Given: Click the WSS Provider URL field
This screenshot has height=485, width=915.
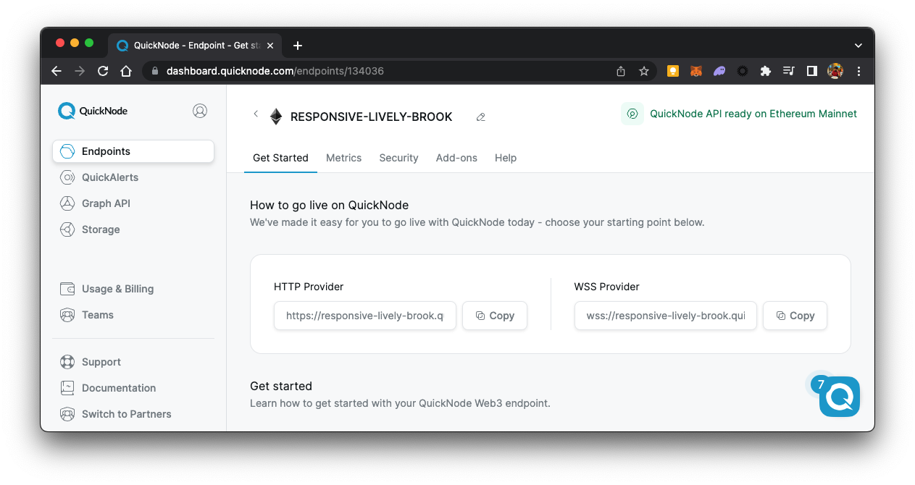Looking at the screenshot, I should click(666, 316).
